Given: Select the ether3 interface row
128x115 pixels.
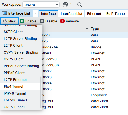Looking at the screenshot, I should click(x=85, y=77).
